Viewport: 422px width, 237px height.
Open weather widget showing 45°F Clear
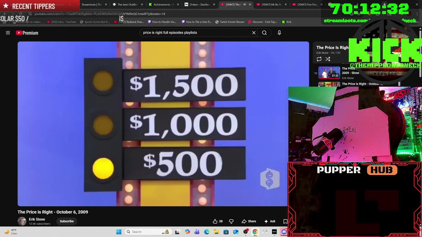tap(10, 232)
